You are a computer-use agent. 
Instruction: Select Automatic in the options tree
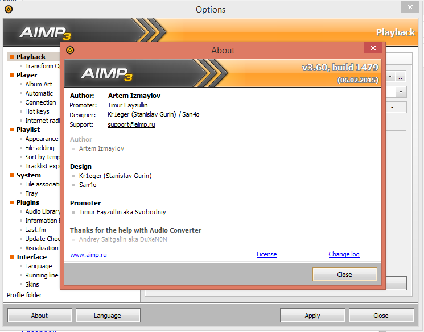(x=39, y=93)
